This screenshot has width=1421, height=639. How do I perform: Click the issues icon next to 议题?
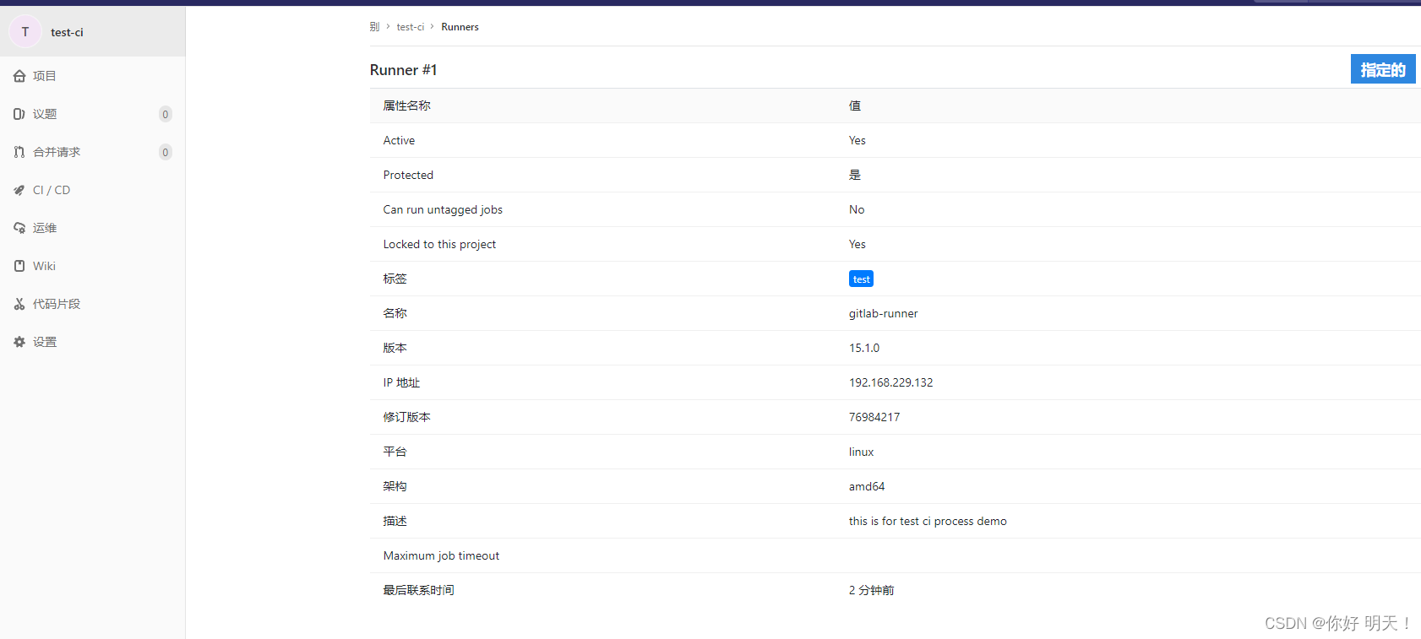click(x=19, y=114)
